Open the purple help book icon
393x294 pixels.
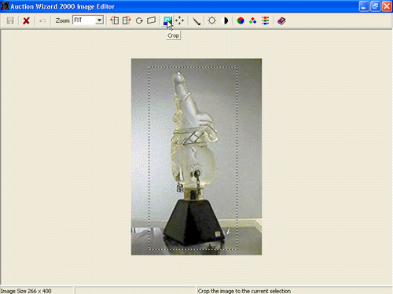pos(281,20)
